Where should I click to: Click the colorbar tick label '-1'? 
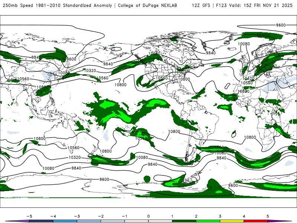click(x=124, y=216)
